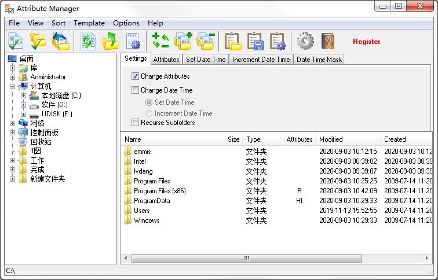Expand the Administrator tree node
Screen dimensions: 438x280
13,77
